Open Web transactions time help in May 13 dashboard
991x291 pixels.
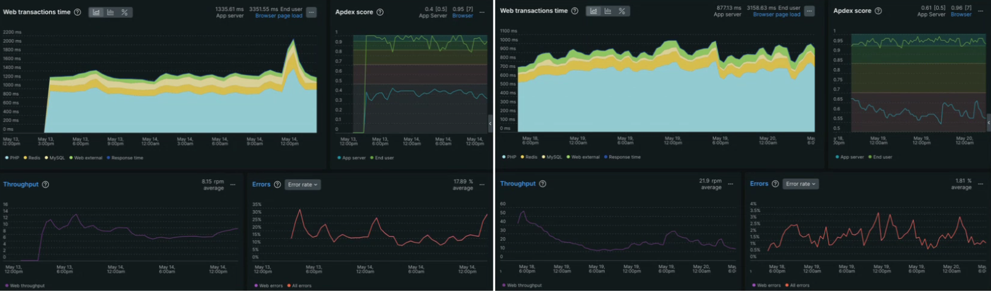pos(77,12)
